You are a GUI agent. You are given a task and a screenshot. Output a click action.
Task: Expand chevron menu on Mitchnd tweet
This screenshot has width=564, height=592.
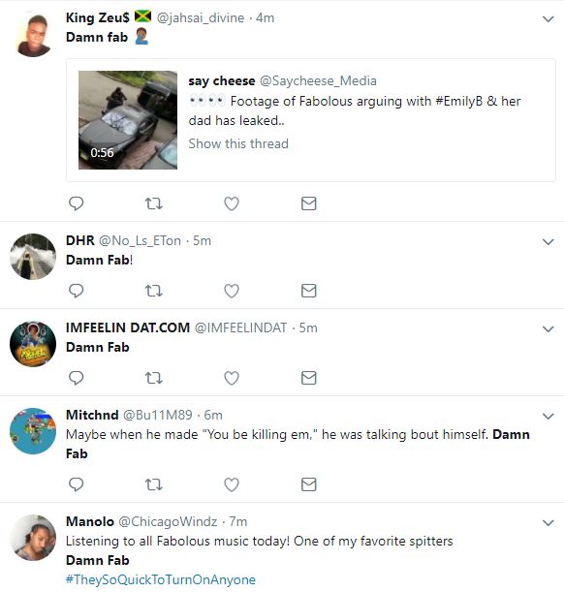tap(548, 417)
